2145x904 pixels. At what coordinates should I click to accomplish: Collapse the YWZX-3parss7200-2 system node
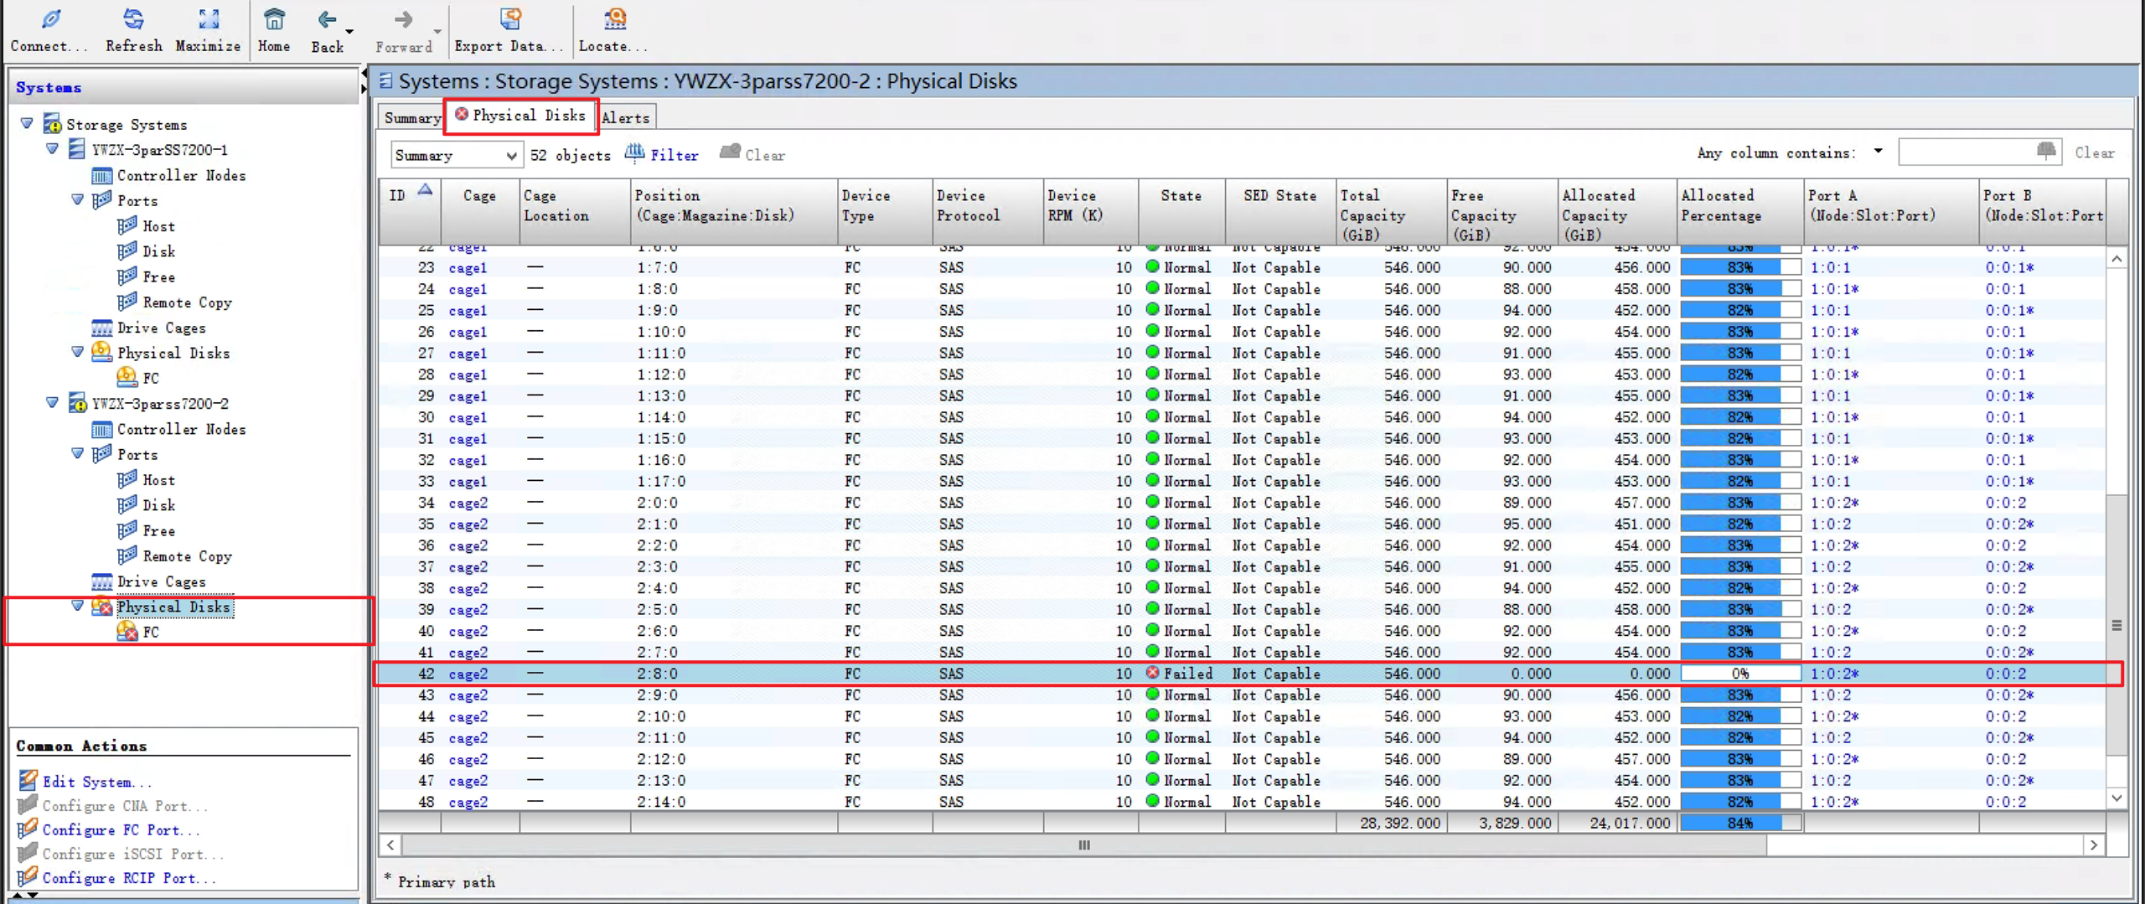coord(52,403)
